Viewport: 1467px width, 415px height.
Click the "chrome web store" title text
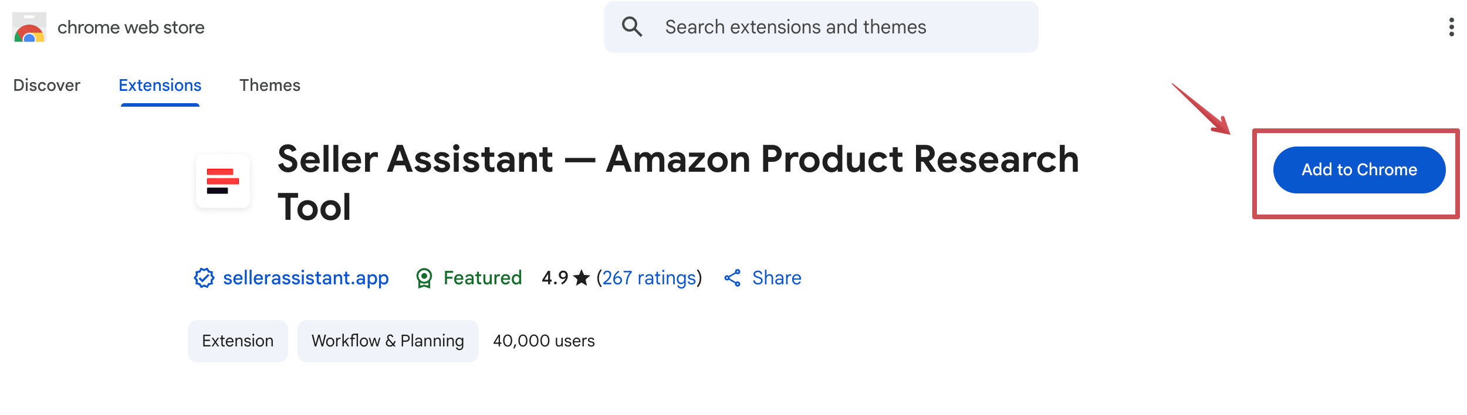131,28
